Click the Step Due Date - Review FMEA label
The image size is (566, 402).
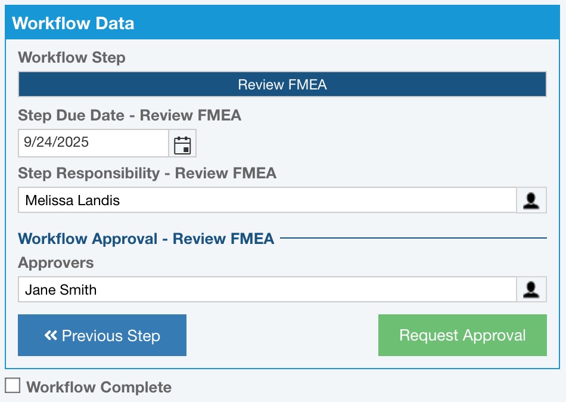[129, 116]
